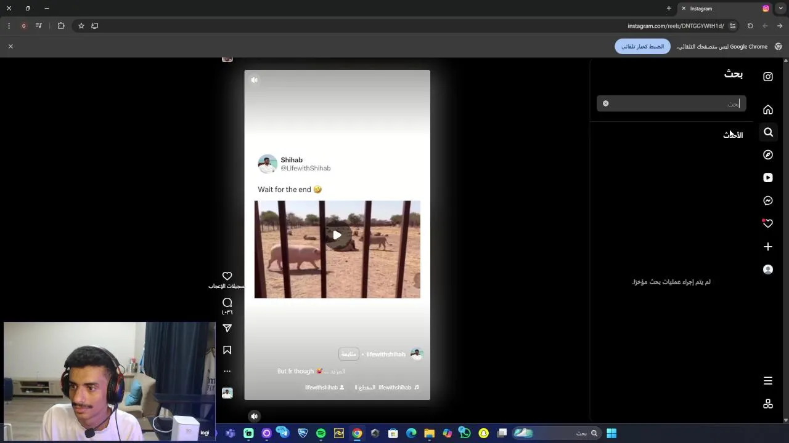
Task: Toggle reel sound at top-left of video
Action: click(255, 80)
